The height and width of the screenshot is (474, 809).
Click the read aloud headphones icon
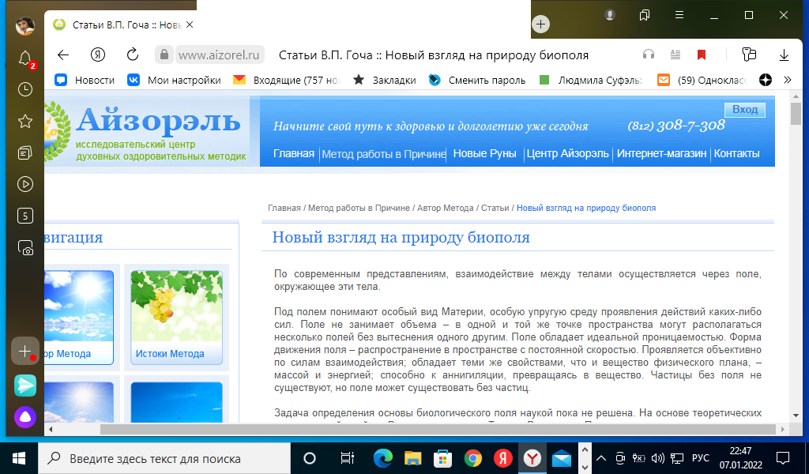click(x=649, y=55)
